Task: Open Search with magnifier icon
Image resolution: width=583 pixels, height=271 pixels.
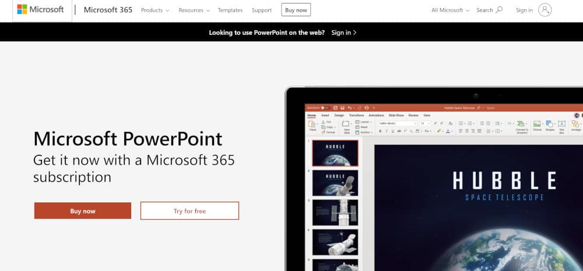Action: 489,10
